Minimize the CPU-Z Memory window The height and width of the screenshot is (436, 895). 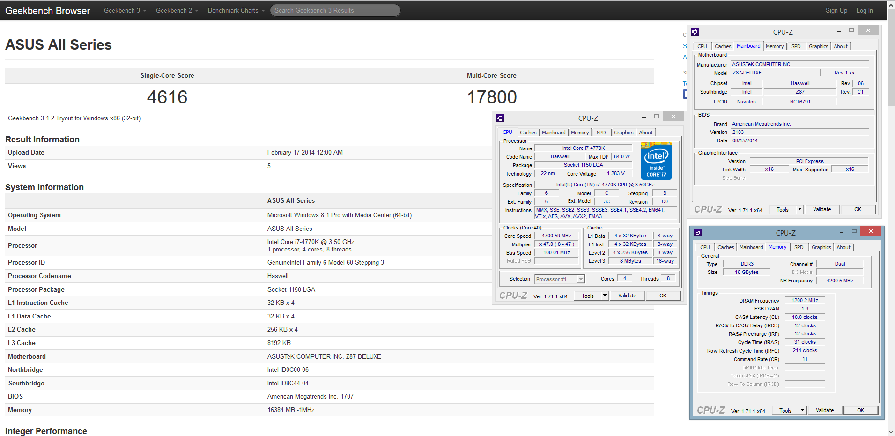[842, 232]
